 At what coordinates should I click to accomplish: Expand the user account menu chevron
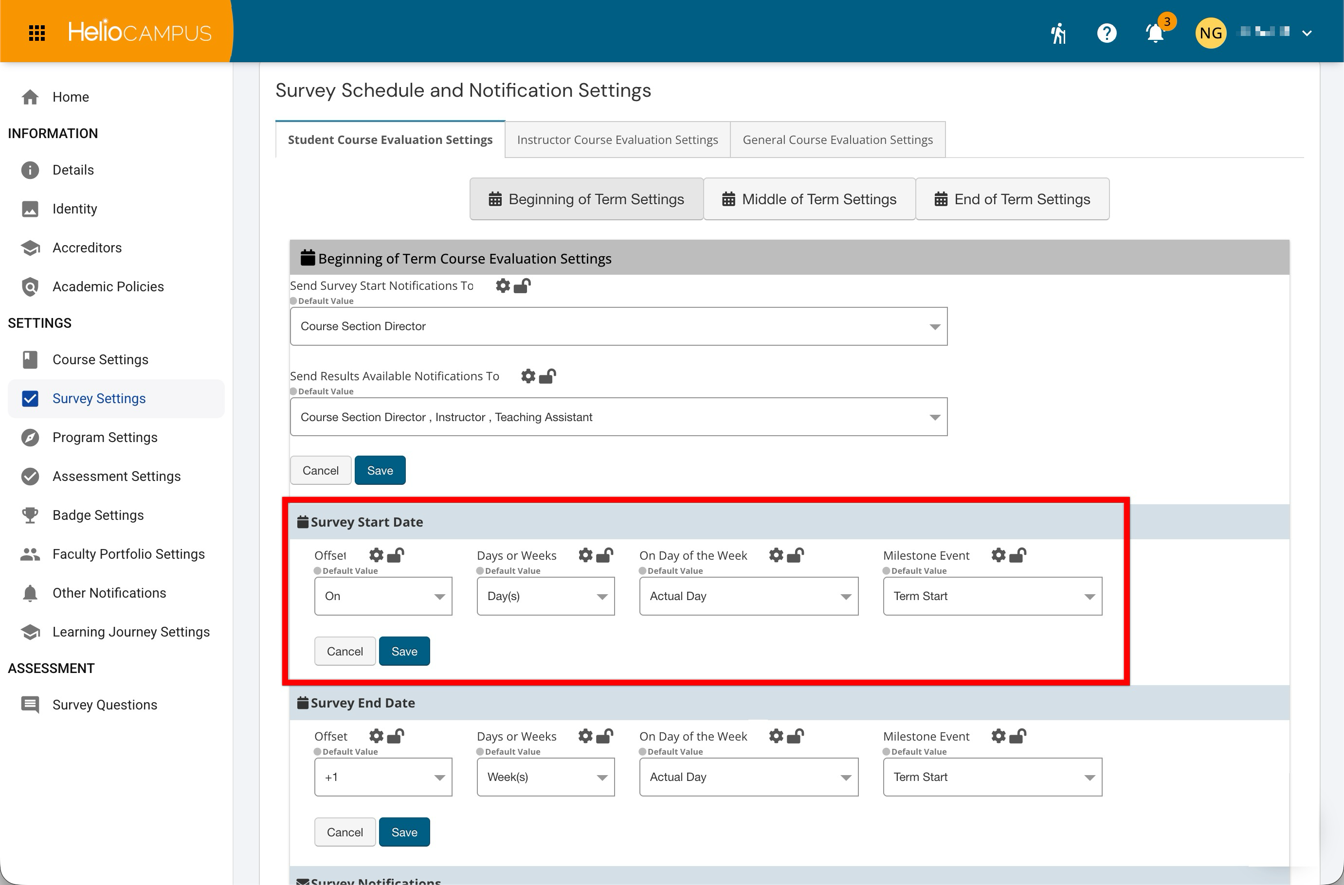coord(1306,33)
